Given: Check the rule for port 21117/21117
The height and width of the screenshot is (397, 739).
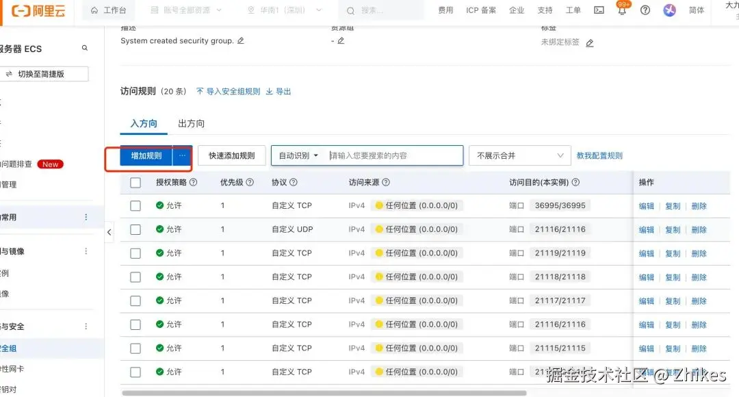Looking at the screenshot, I should 135,300.
